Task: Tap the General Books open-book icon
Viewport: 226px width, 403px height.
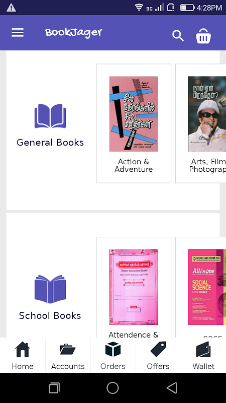Action: click(x=50, y=116)
